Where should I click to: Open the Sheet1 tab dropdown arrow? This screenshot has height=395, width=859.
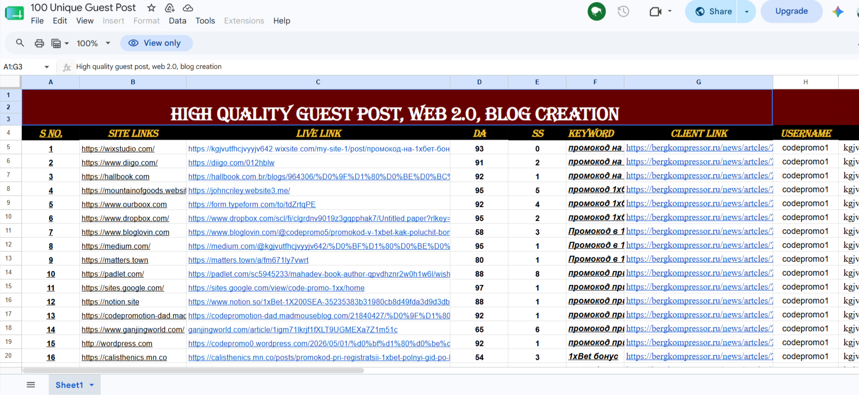(92, 385)
